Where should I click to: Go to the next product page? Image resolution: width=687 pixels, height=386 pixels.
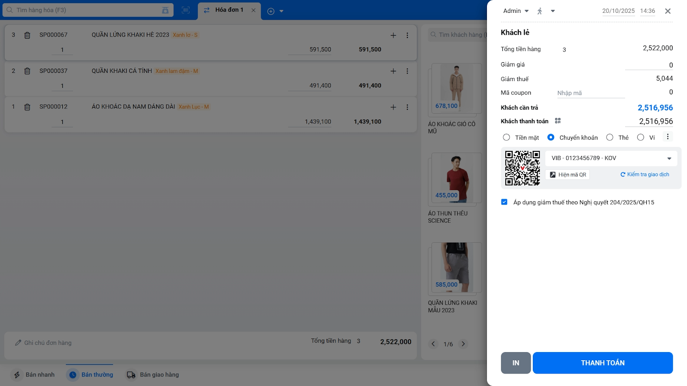pyautogui.click(x=463, y=344)
